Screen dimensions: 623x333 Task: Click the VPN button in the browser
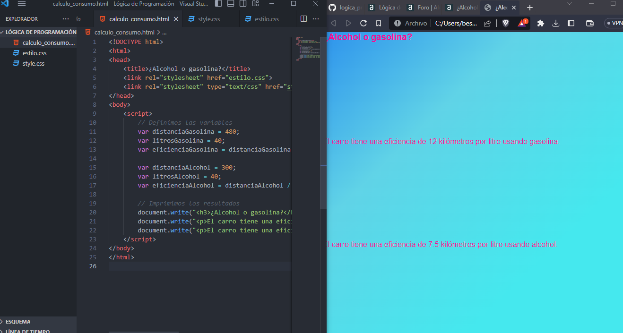point(614,23)
